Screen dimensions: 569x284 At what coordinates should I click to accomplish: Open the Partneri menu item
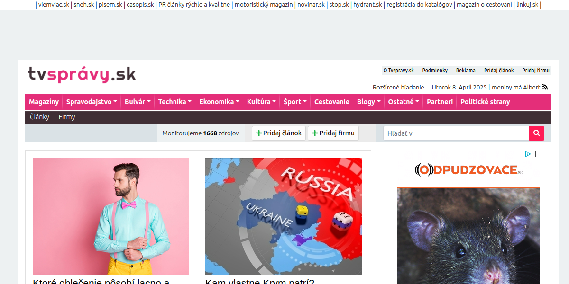[440, 102]
